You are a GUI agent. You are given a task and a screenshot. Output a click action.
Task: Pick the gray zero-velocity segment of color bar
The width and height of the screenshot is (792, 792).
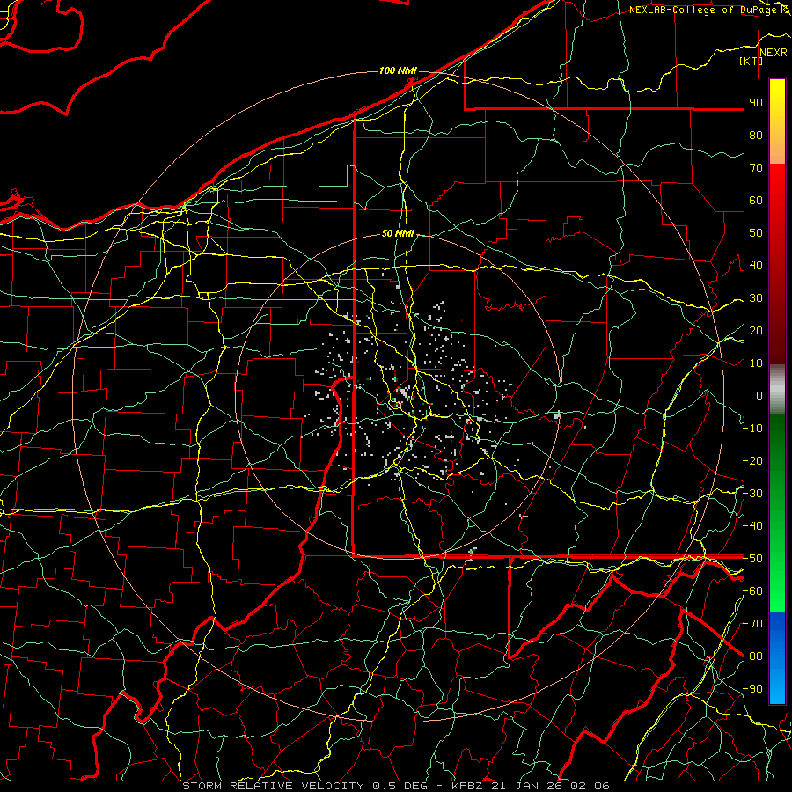pos(777,390)
